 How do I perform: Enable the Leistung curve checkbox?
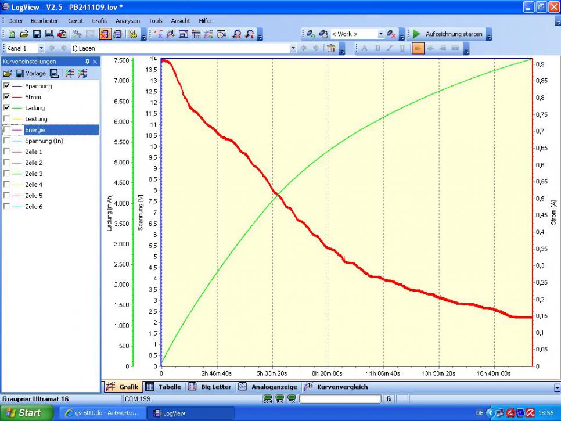(7, 119)
